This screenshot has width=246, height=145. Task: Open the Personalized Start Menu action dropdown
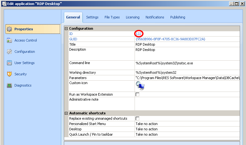coord(187,124)
